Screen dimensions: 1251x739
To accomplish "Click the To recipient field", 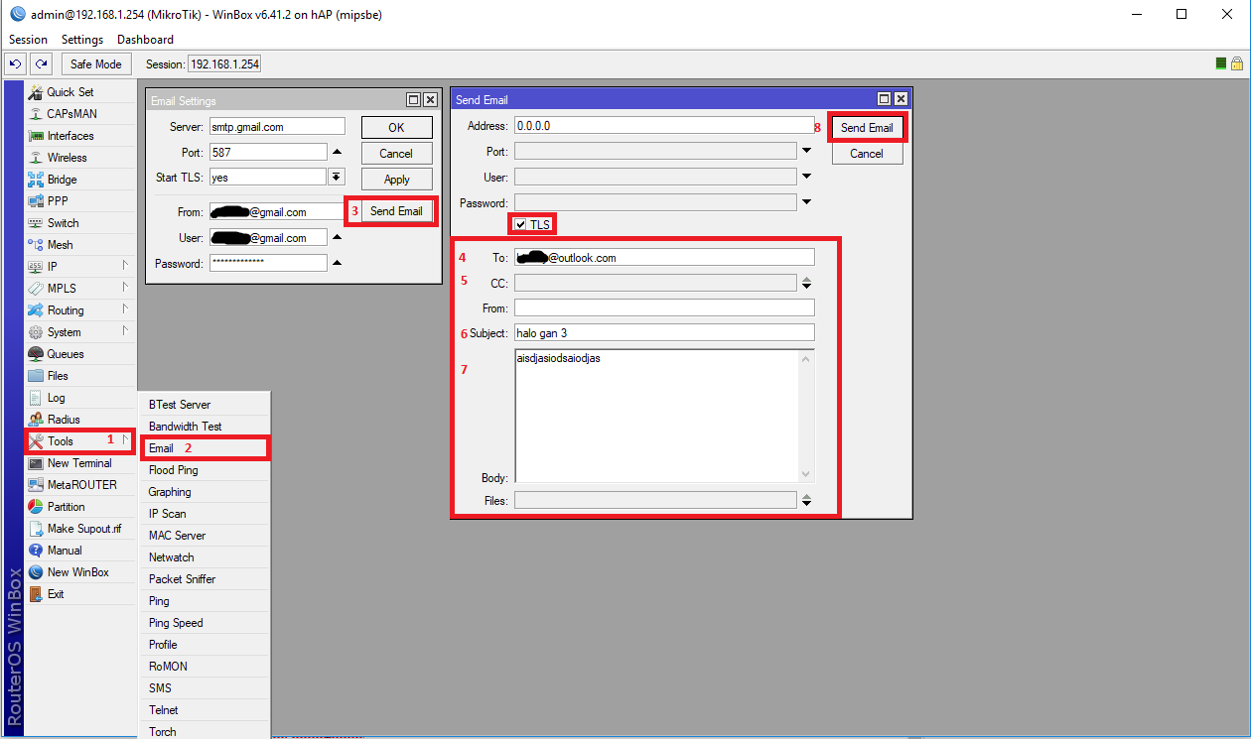I will point(664,258).
